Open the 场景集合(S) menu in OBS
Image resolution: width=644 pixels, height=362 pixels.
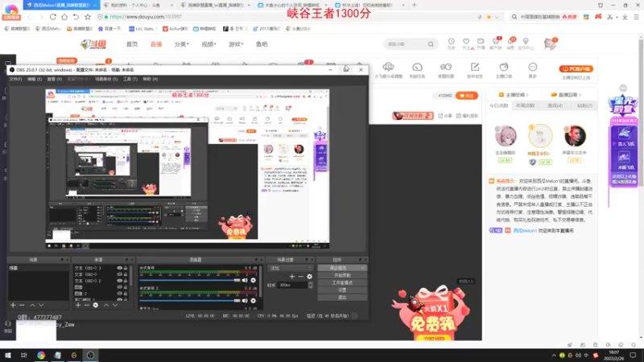pyautogui.click(x=106, y=79)
